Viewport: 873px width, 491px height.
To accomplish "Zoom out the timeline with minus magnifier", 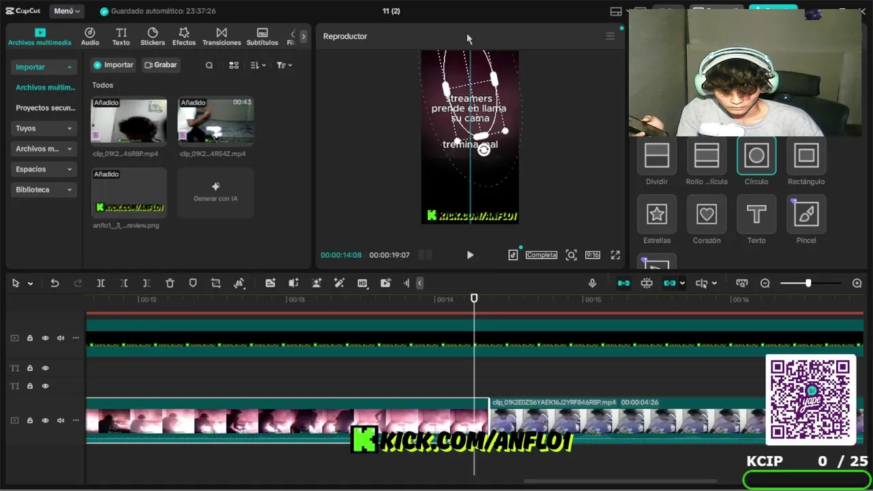I will pos(765,283).
